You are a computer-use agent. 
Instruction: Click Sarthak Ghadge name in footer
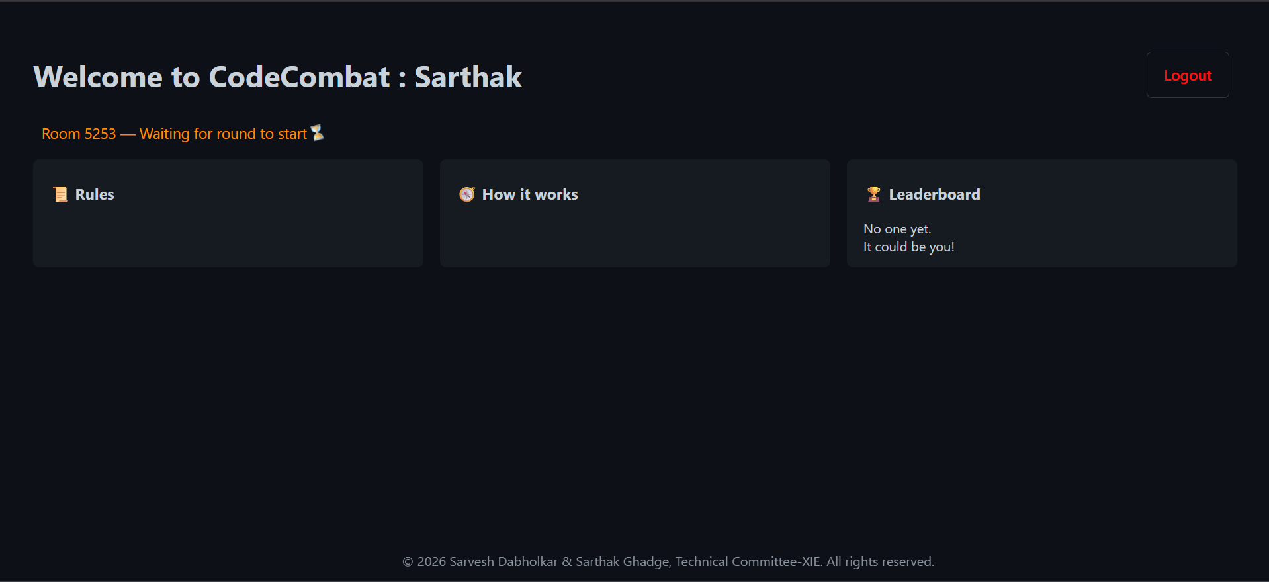tap(623, 561)
